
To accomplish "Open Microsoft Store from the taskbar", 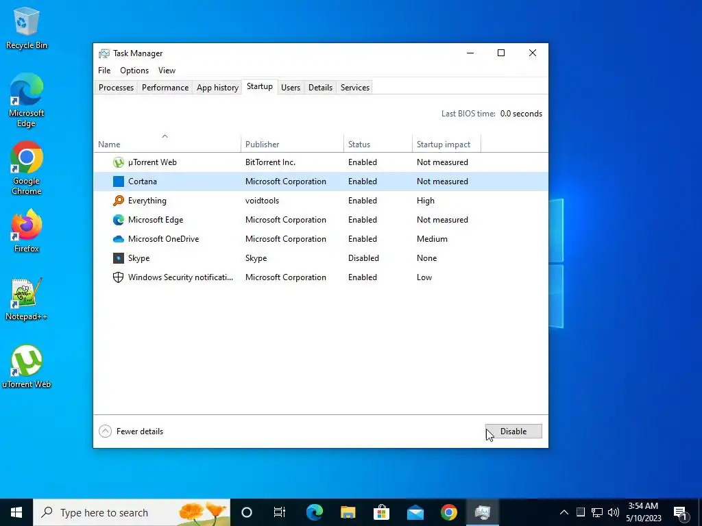I will coord(381,512).
